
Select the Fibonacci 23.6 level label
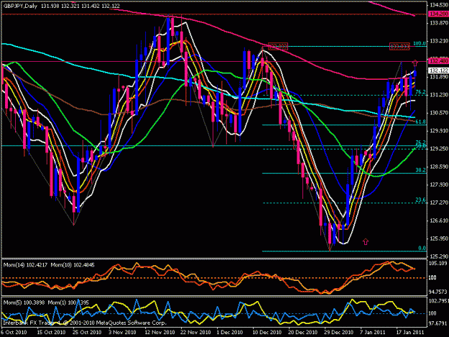click(x=420, y=200)
